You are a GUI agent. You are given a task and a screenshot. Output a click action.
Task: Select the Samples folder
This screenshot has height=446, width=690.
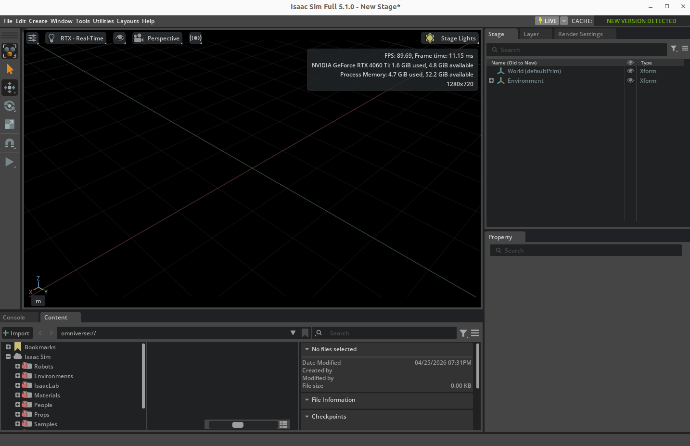click(x=45, y=424)
